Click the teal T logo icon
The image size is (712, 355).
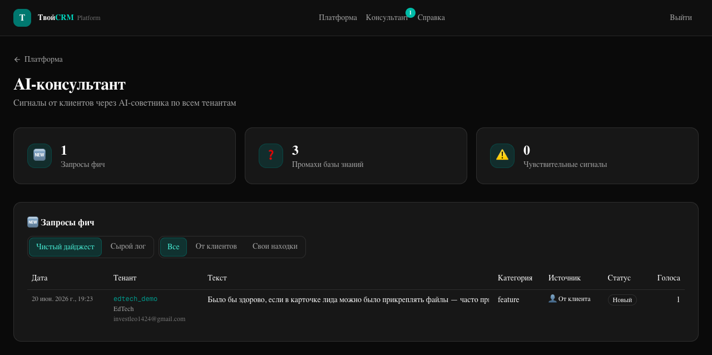tap(22, 18)
